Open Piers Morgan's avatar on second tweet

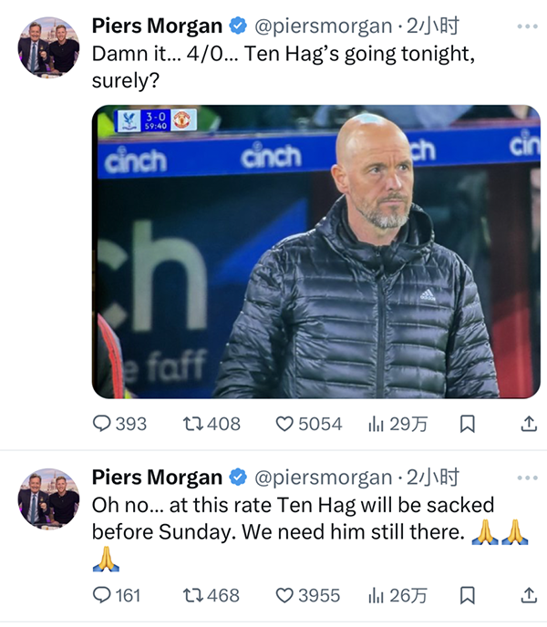coord(48,498)
